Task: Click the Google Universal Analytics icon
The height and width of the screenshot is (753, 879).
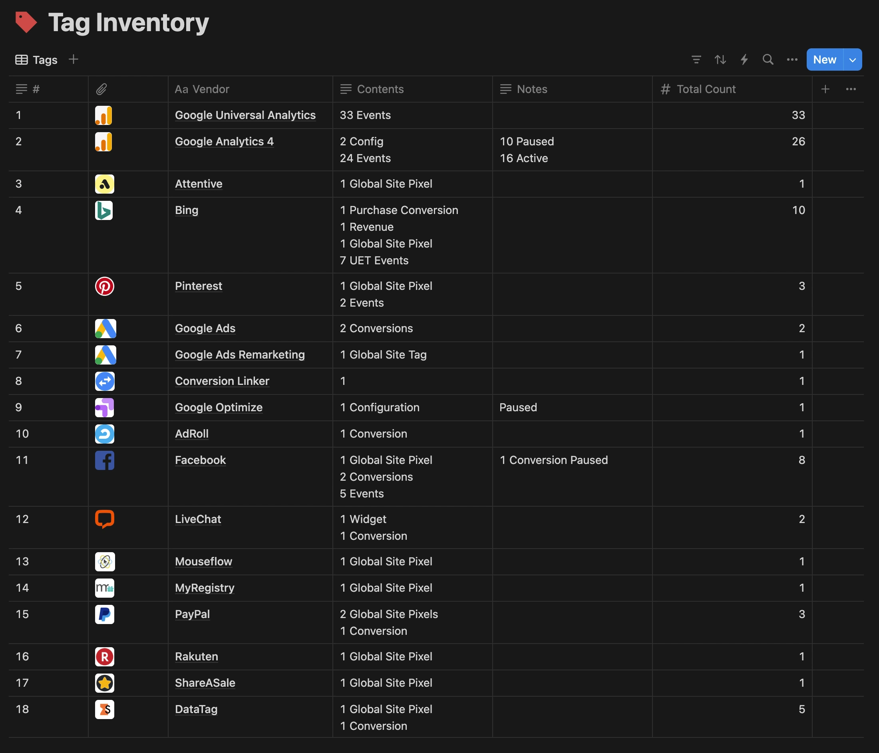Action: tap(104, 114)
